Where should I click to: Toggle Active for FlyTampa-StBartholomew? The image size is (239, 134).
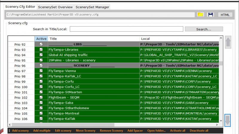click(41, 108)
